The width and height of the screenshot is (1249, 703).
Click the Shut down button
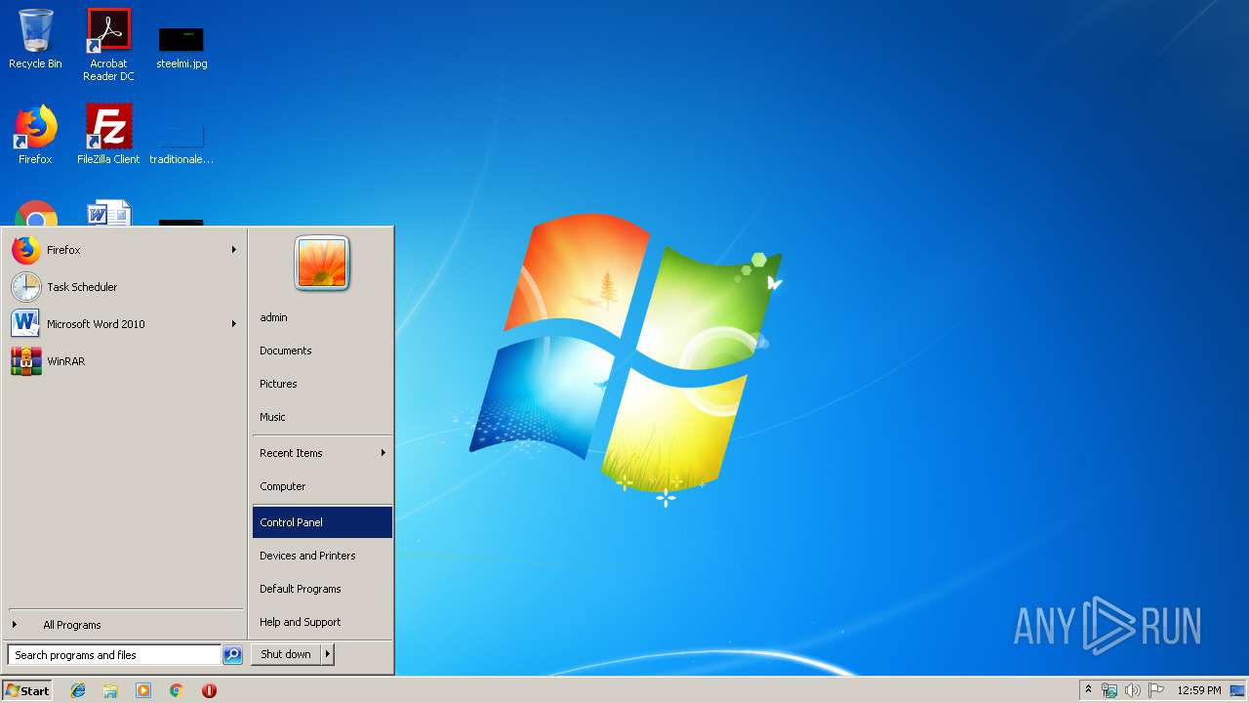pyautogui.click(x=286, y=654)
